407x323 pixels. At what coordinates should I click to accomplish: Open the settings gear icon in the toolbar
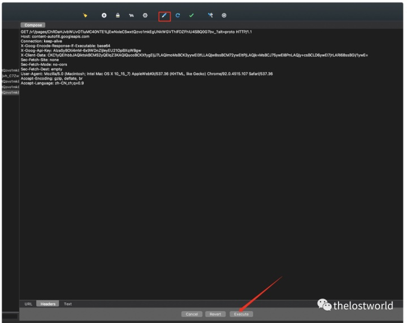coord(224,15)
